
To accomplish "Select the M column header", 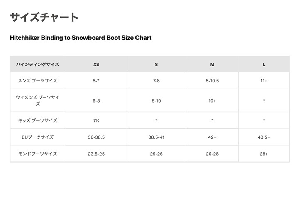I will coord(212,65).
